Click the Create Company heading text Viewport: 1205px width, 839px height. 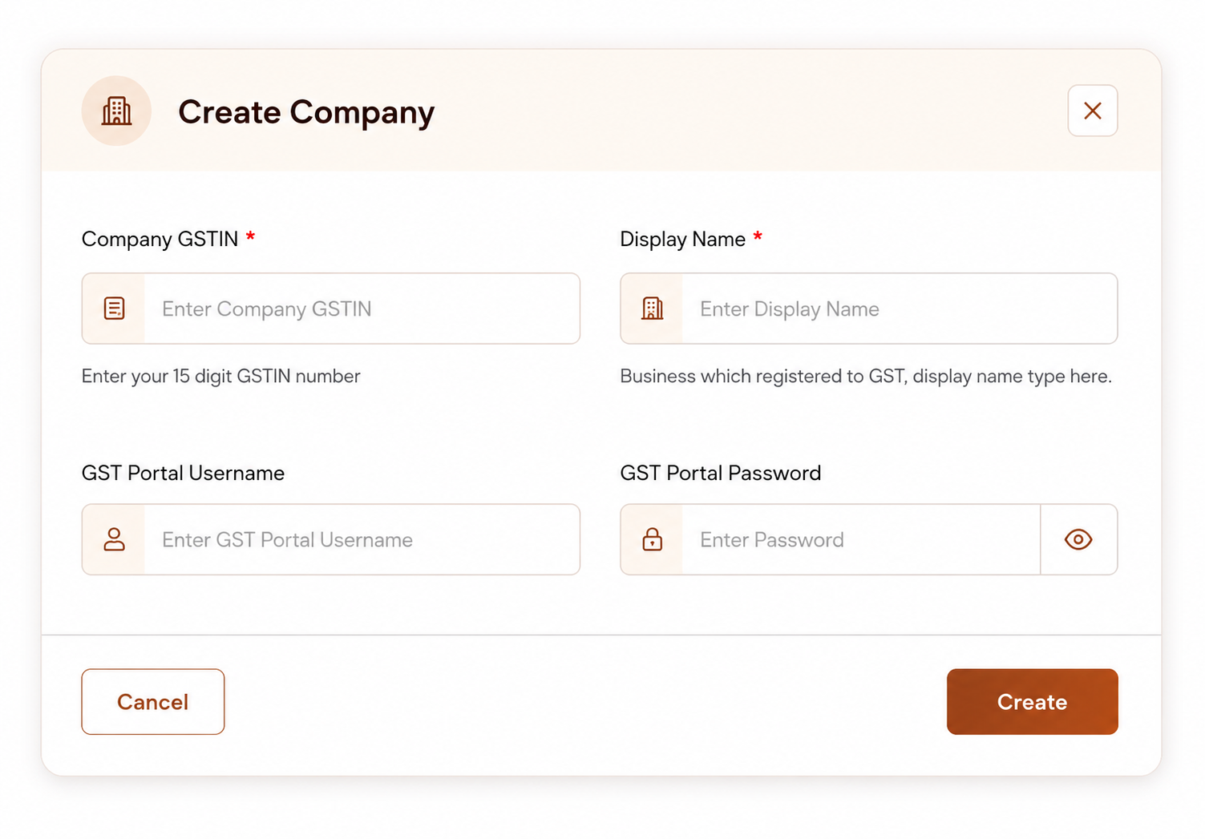click(306, 112)
